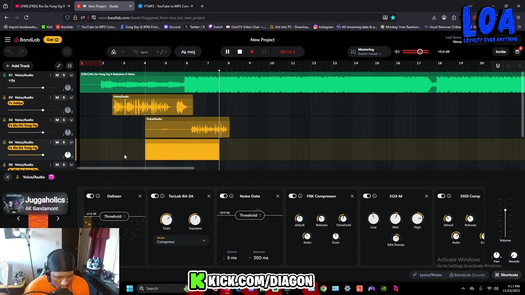Click the Add Track button
This screenshot has height=295, width=525.
[x=17, y=66]
